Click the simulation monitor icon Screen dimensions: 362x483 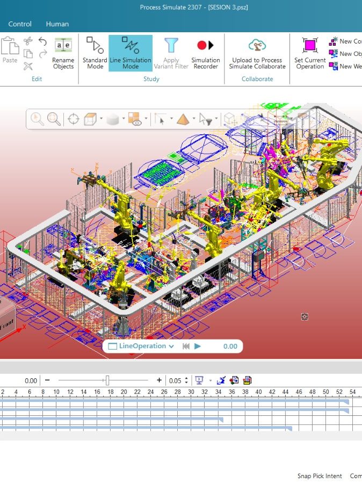[199, 380]
